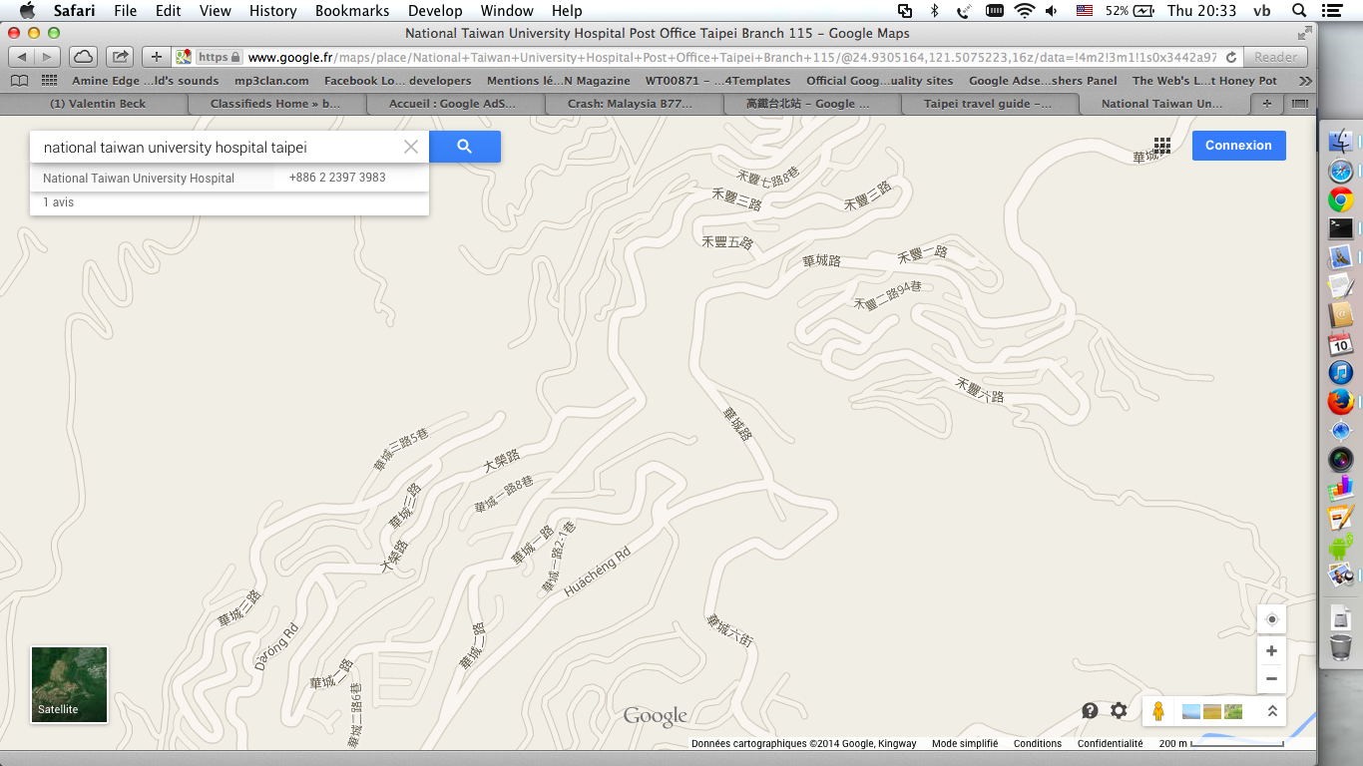This screenshot has width=1363, height=766.
Task: Open the Develop menu
Action: pyautogui.click(x=435, y=11)
